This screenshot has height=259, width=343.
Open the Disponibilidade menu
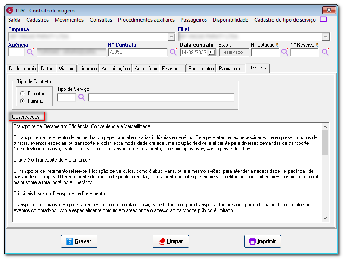(231, 20)
